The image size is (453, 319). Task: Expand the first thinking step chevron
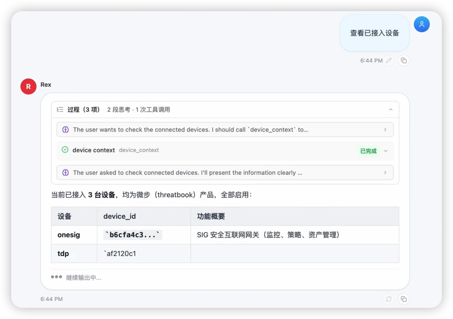point(385,129)
